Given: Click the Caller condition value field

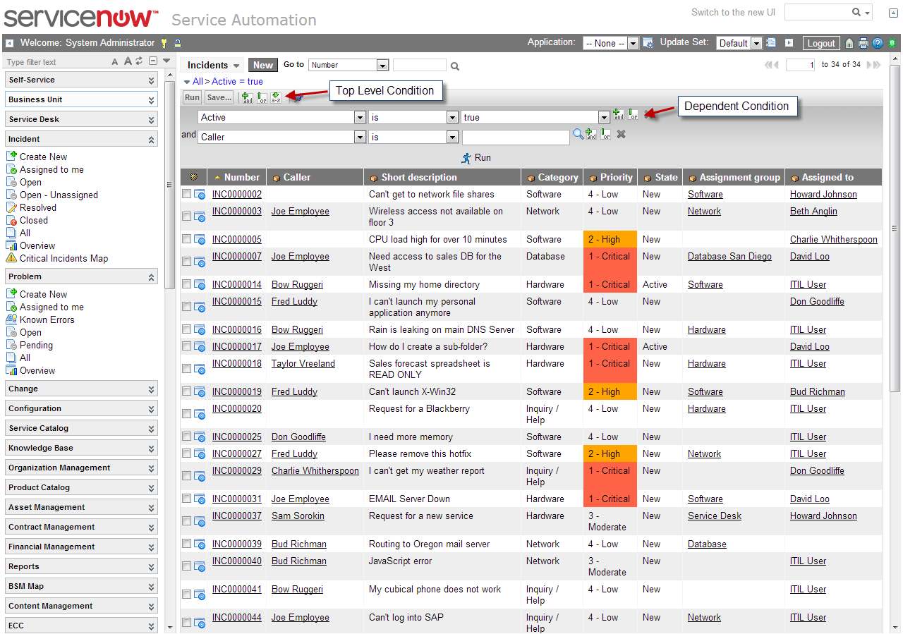Looking at the screenshot, I should (x=516, y=137).
